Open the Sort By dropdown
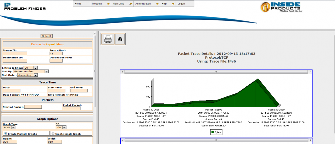 point(31,71)
